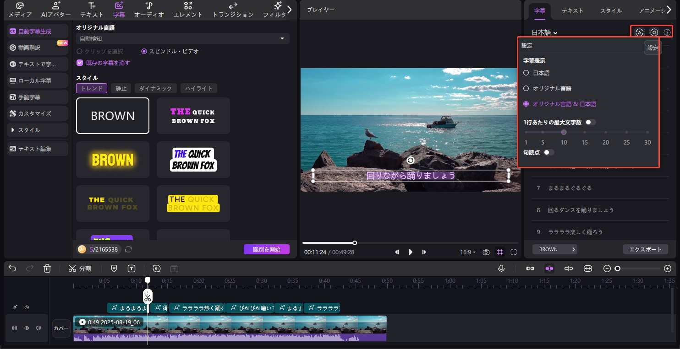This screenshot has width=680, height=349.
Task: Open the スタイル tab in right panel
Action: [x=611, y=10]
